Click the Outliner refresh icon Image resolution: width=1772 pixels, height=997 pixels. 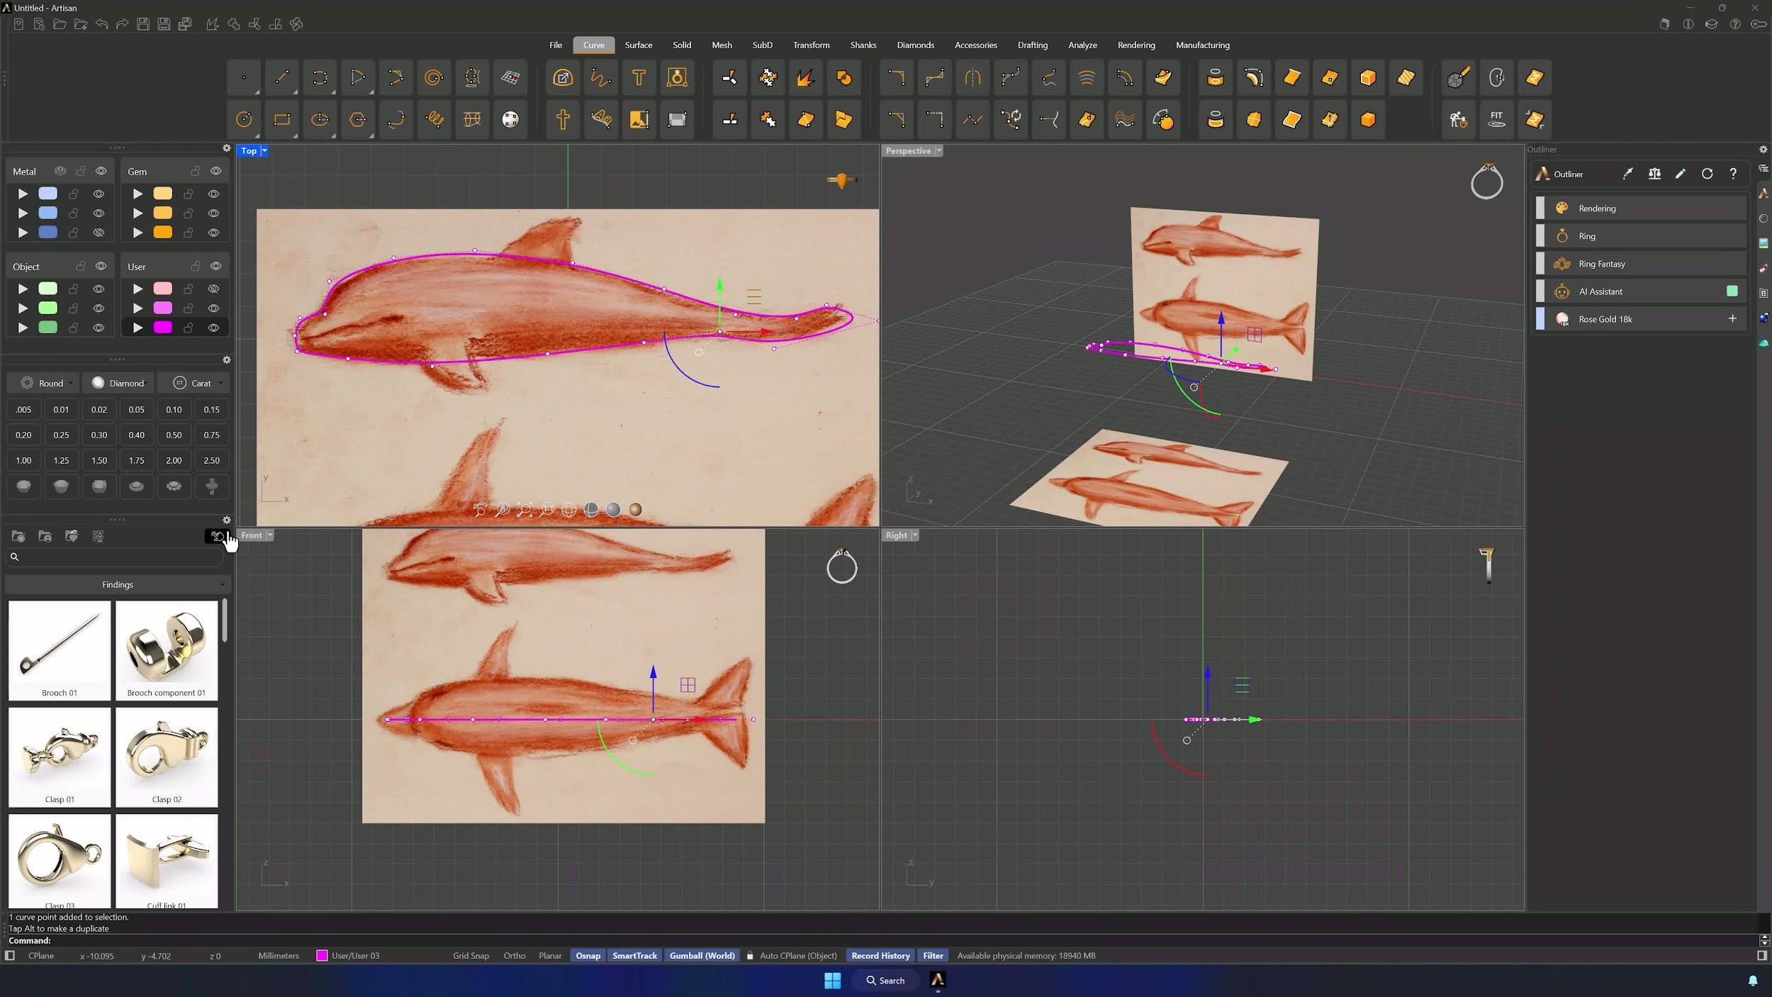click(x=1707, y=174)
